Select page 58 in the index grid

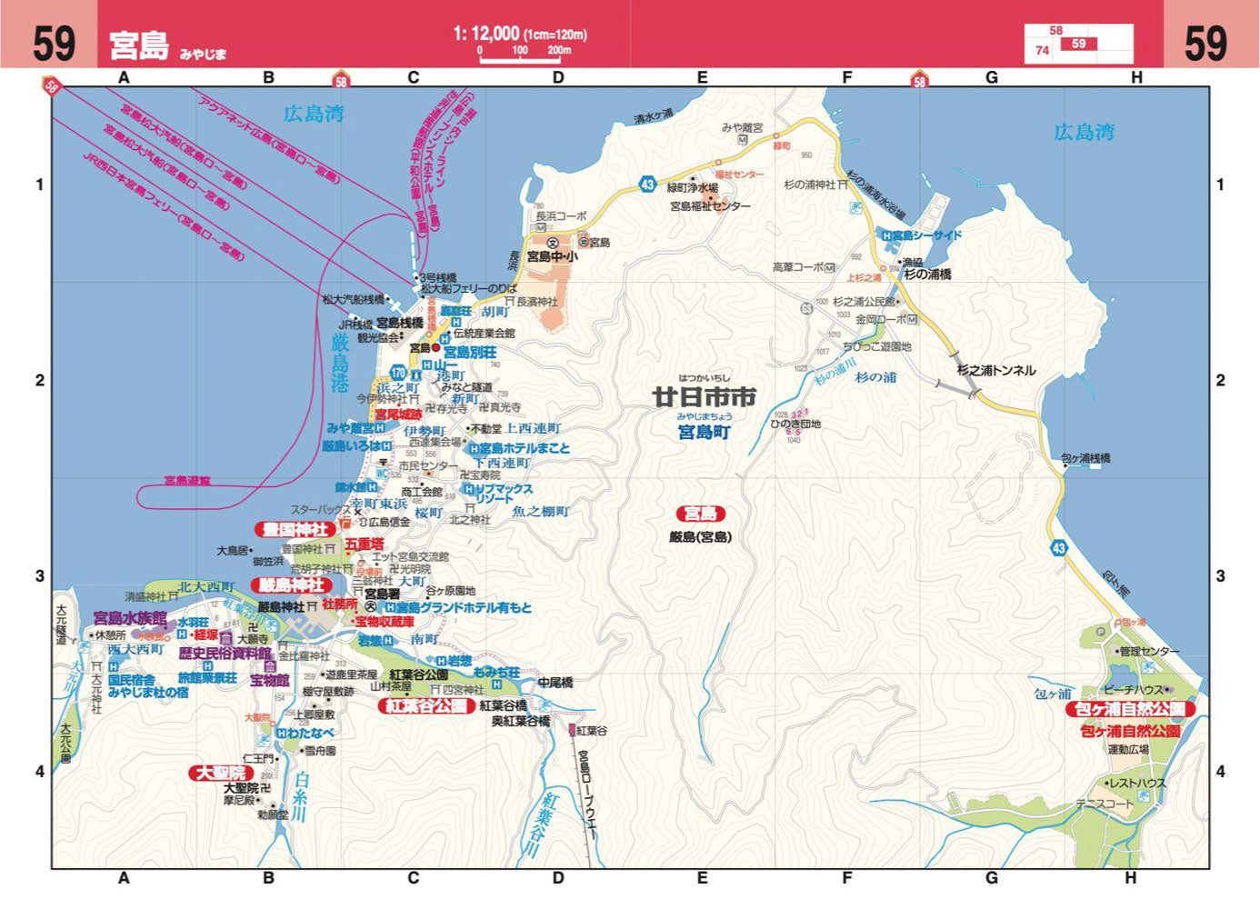1055,30
